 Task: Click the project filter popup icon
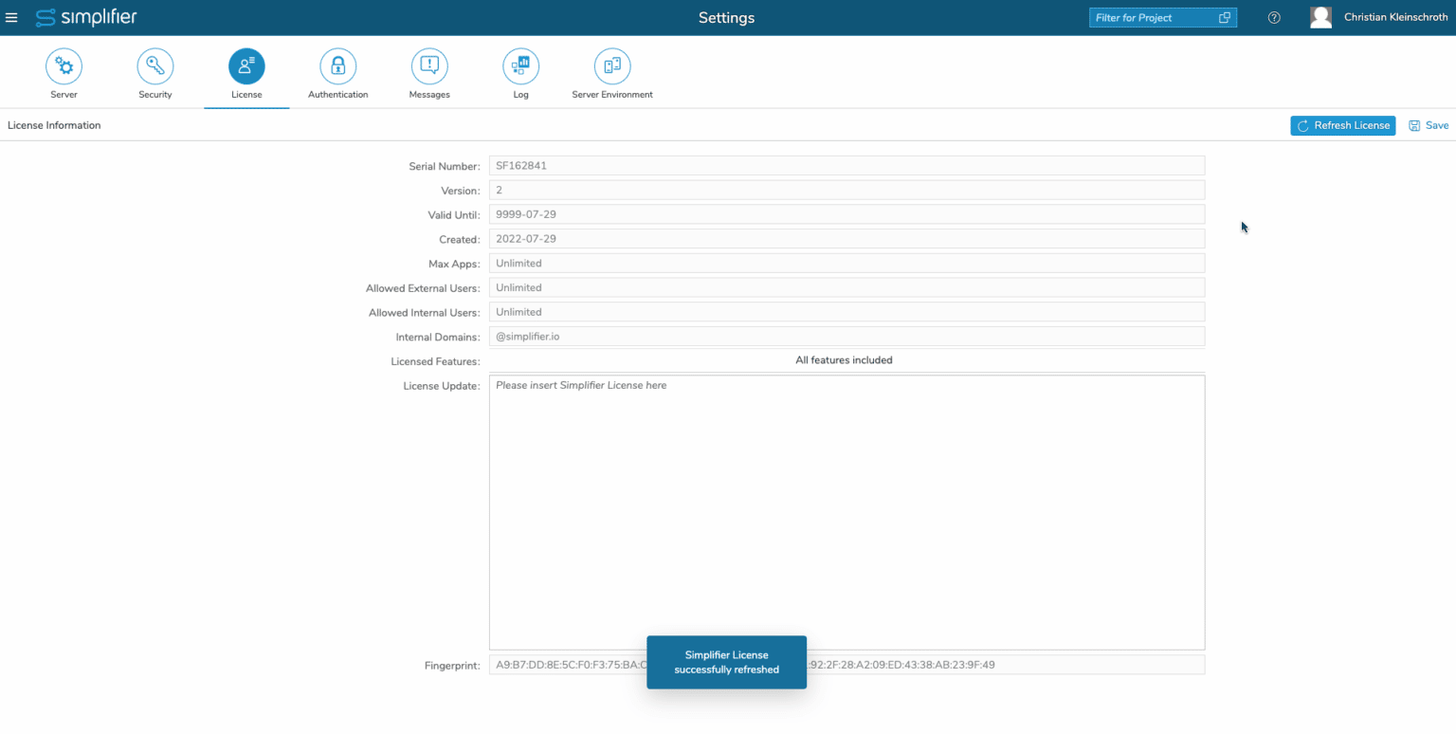click(x=1224, y=18)
